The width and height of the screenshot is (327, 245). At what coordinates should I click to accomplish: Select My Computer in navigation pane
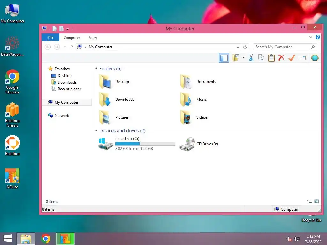[x=67, y=102]
